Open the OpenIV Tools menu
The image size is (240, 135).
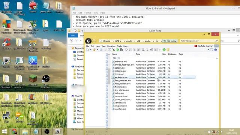click(x=119, y=46)
